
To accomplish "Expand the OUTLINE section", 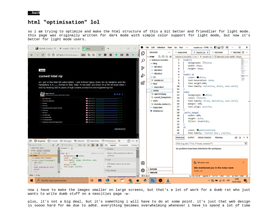I will (160, 169).
